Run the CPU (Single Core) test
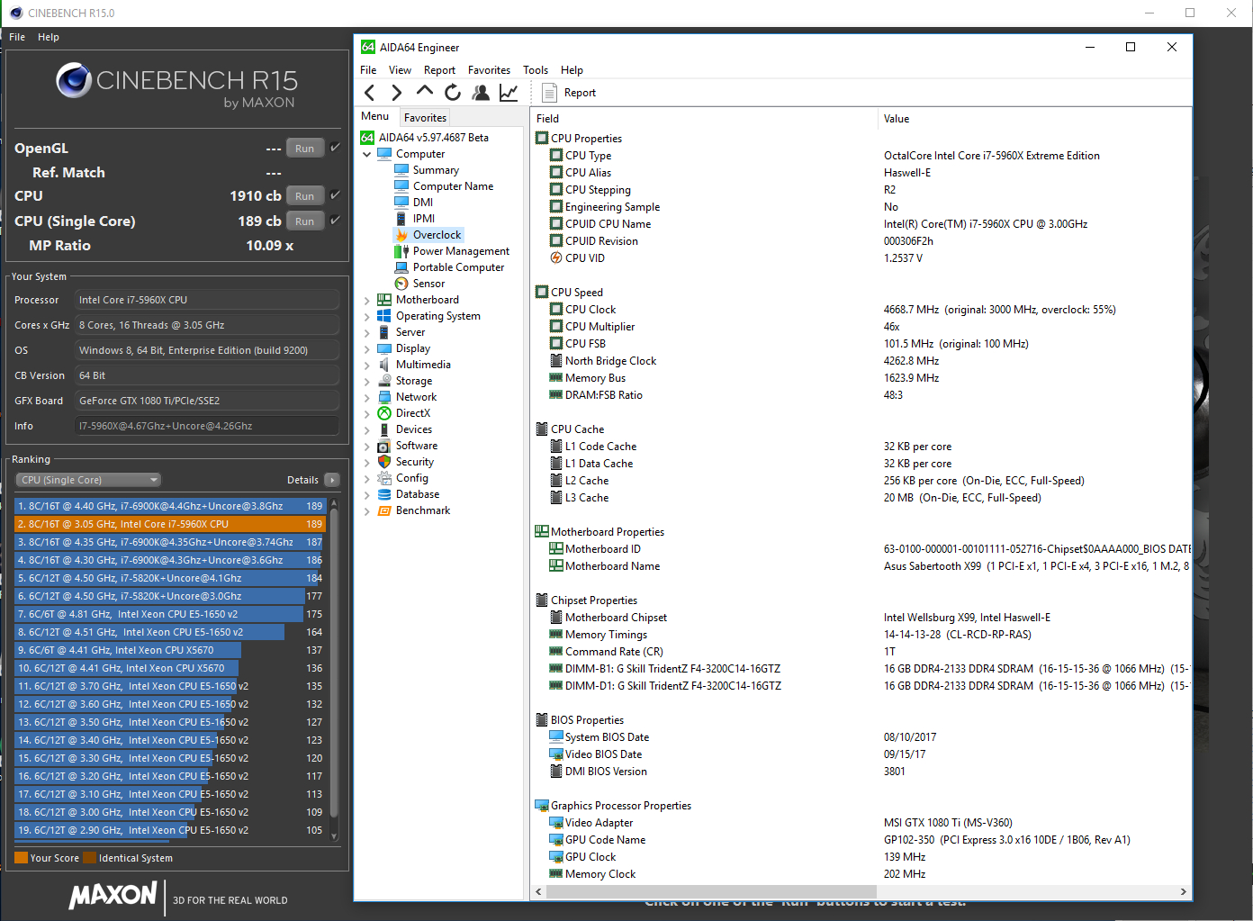 pos(305,221)
